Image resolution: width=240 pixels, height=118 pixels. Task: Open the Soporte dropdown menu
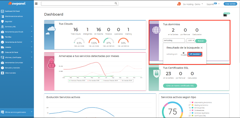[x=213, y=4]
